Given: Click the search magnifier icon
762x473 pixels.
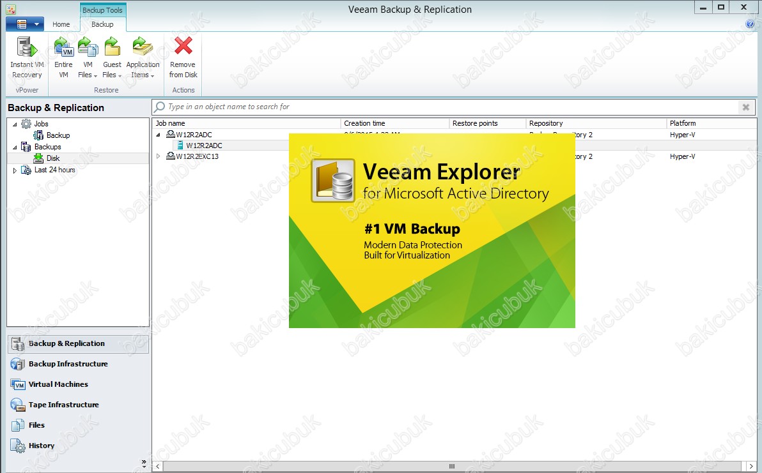Looking at the screenshot, I should [x=159, y=107].
